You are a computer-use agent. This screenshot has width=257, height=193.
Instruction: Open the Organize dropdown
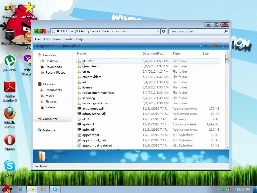pyautogui.click(x=45, y=46)
